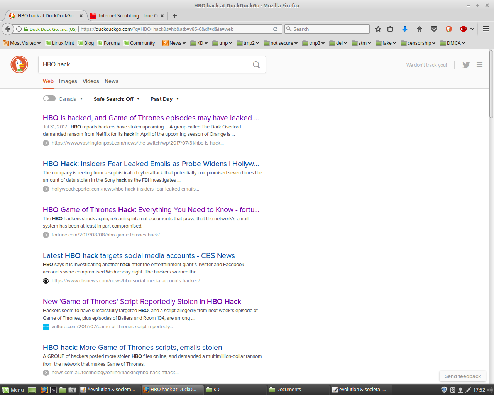Image resolution: width=494 pixels, height=395 pixels.
Task: Click the Send feedback button
Action: coord(463,376)
